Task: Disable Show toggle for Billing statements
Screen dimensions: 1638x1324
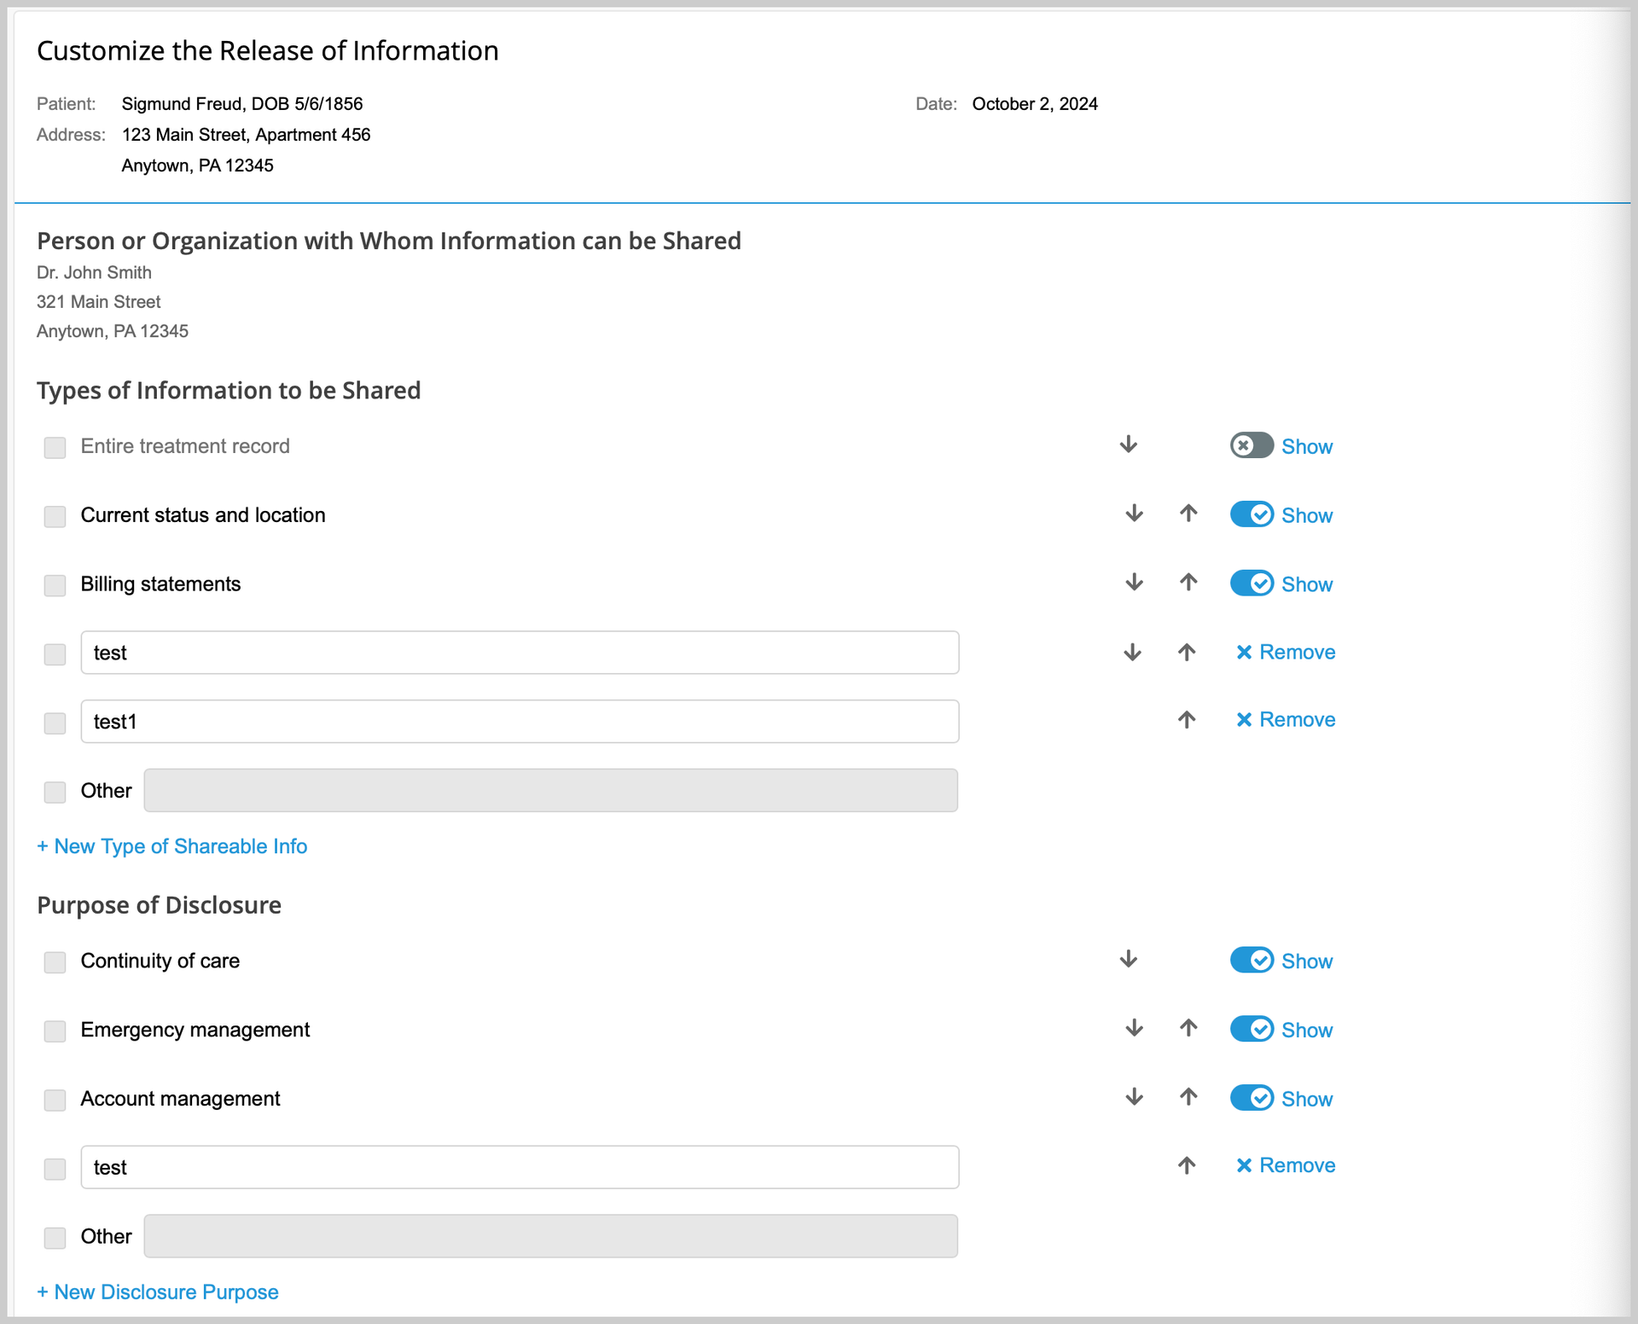Action: 1252,584
